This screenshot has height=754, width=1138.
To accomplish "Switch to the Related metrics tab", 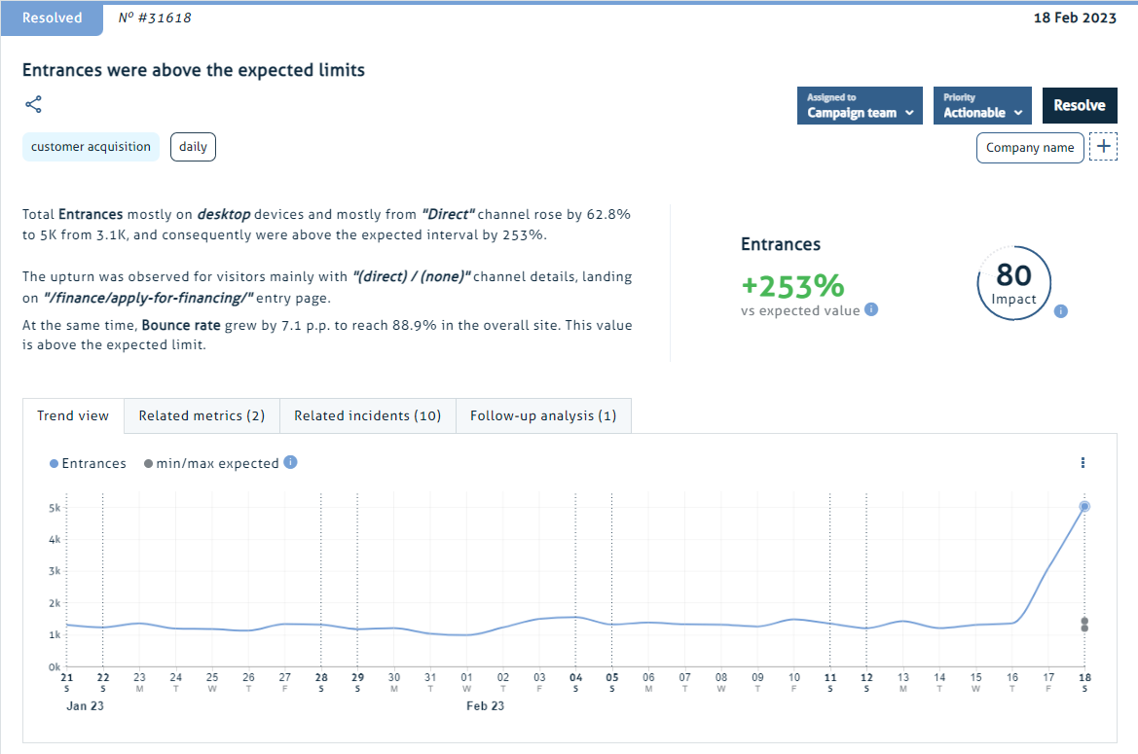I will coord(201,415).
